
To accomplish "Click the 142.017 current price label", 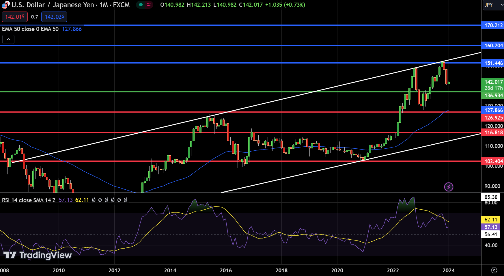I will [x=493, y=82].
